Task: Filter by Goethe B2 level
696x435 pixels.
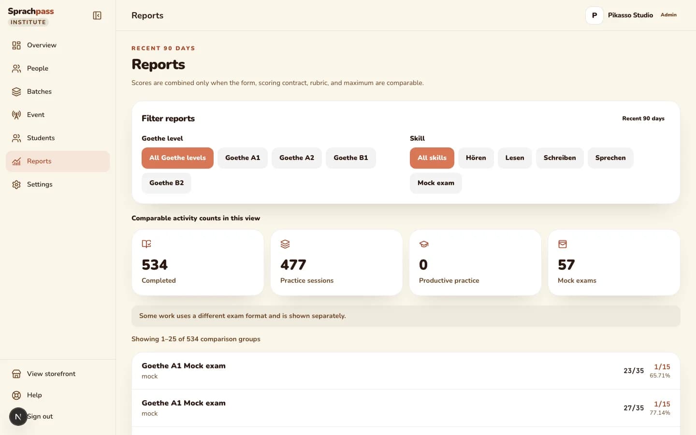Action: point(166,183)
